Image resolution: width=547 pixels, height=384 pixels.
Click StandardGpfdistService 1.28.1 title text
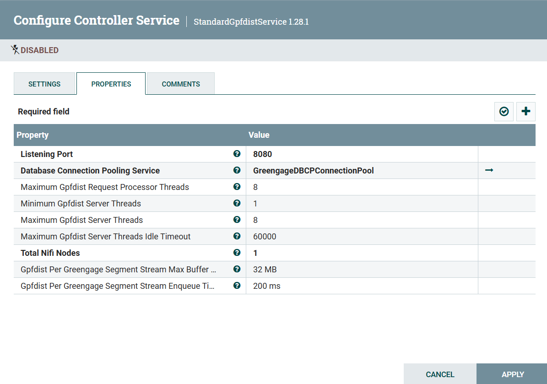[251, 22]
